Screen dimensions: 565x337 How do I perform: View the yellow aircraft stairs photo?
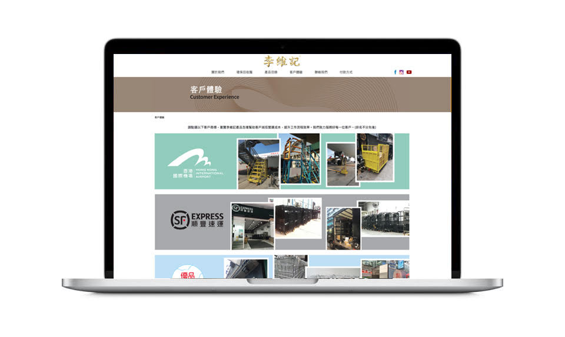click(x=258, y=164)
